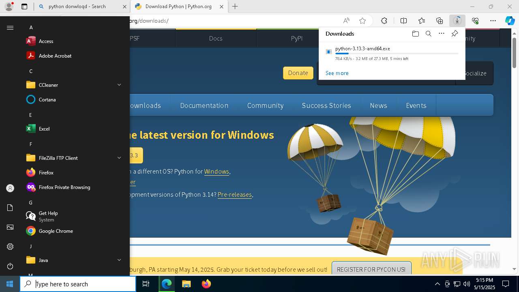Open volume control in system tray
Viewport: 519px width, 292px height.
click(466, 284)
